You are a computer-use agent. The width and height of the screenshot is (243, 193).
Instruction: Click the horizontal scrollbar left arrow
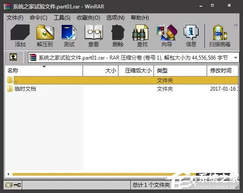[8, 174]
